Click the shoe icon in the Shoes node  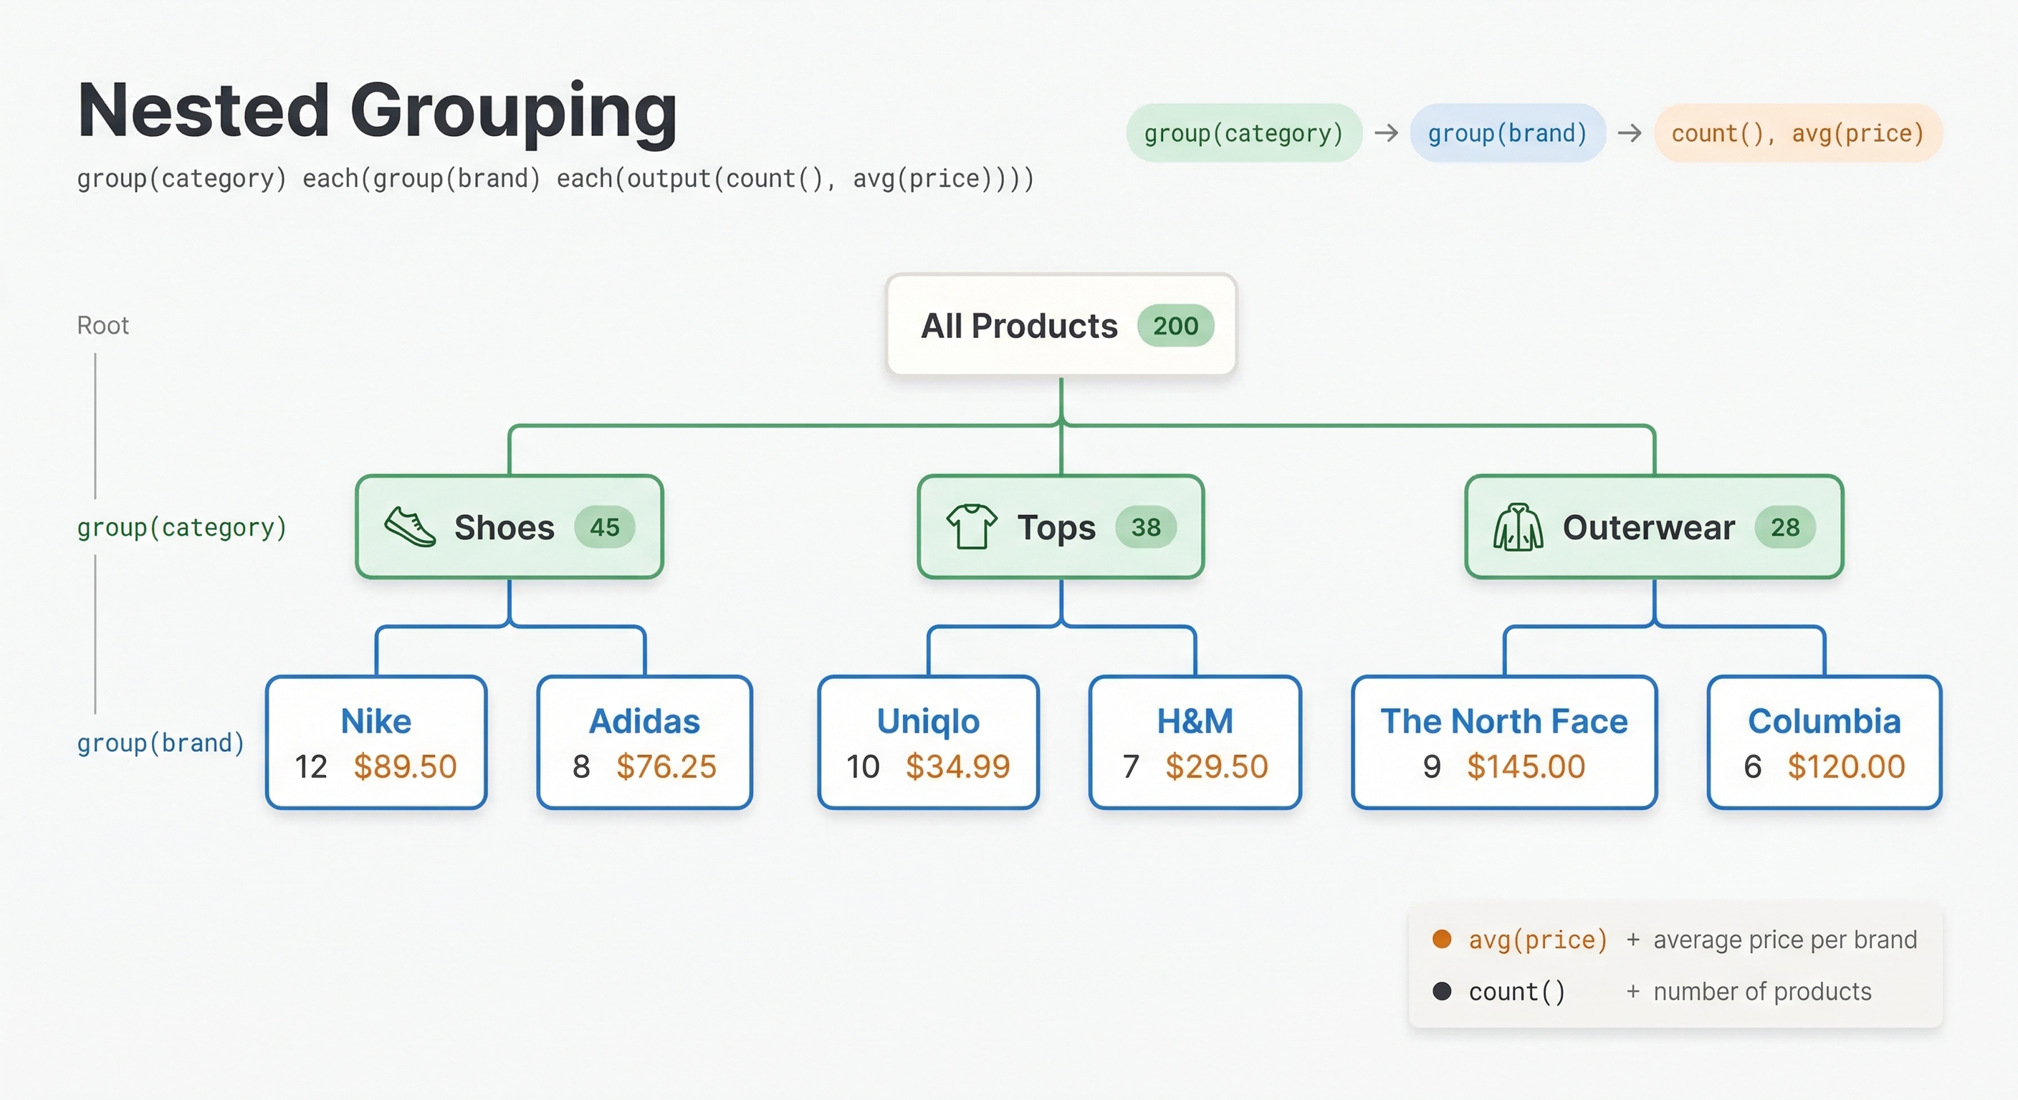[x=409, y=527]
